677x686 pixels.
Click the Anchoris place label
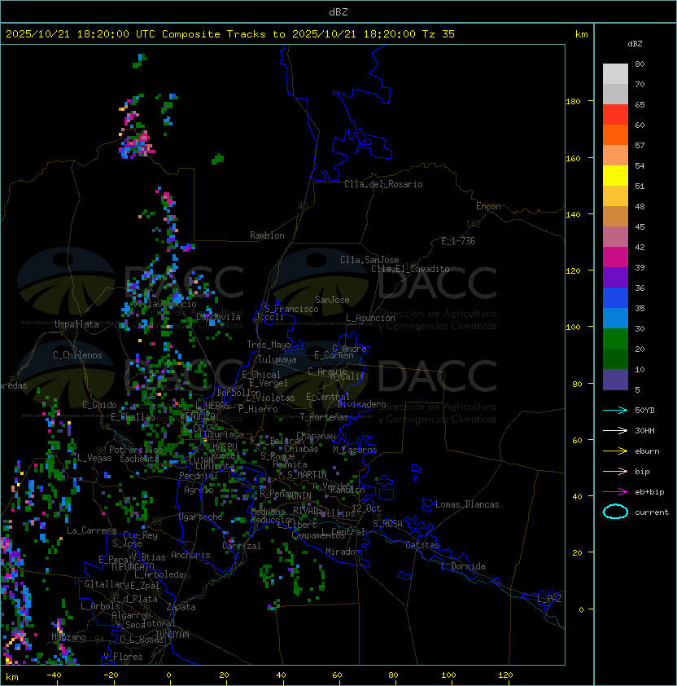[x=190, y=555]
